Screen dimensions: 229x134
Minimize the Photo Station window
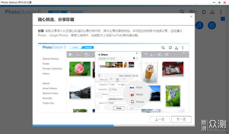[x=214, y=3]
